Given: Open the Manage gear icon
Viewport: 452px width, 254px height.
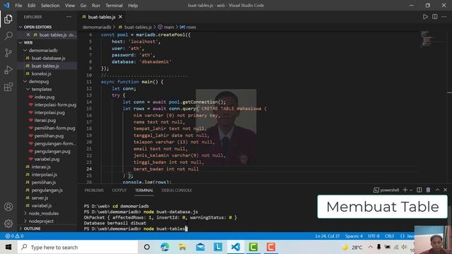Looking at the screenshot, I should 8,223.
